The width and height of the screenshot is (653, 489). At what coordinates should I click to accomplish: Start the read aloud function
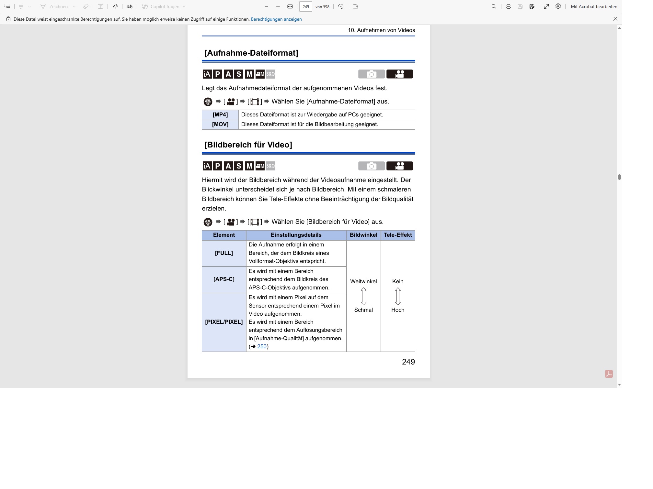[x=115, y=6]
